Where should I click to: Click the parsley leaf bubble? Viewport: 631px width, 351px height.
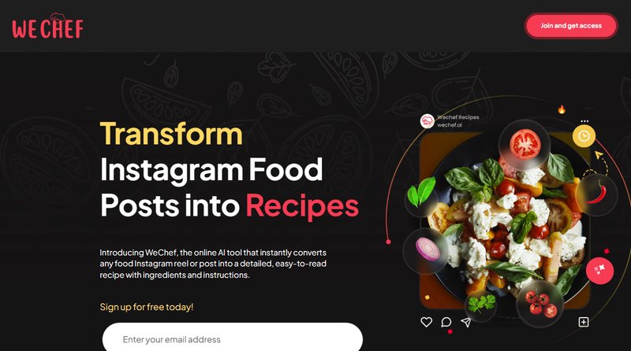pyautogui.click(x=481, y=304)
